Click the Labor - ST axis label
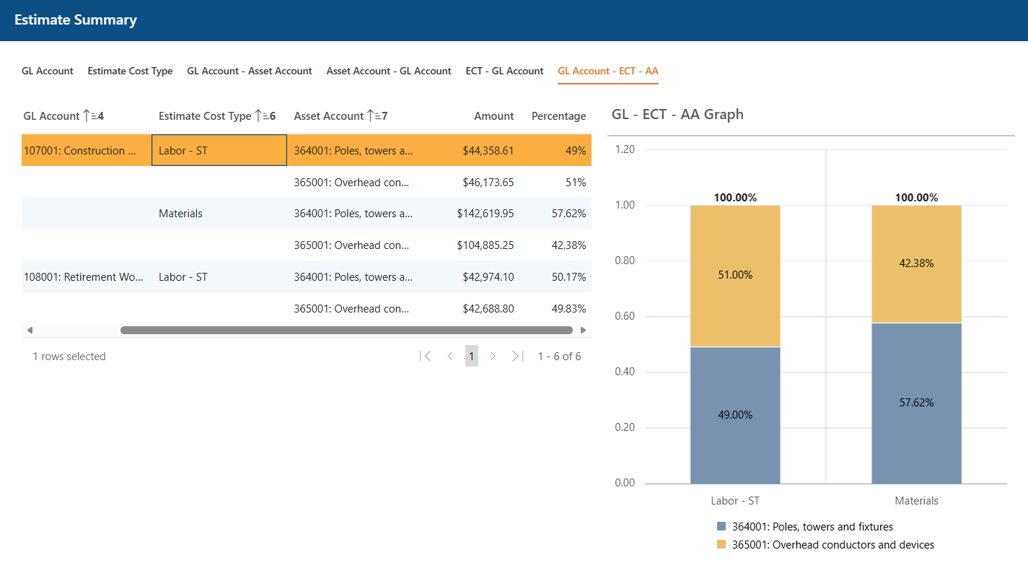 735,501
